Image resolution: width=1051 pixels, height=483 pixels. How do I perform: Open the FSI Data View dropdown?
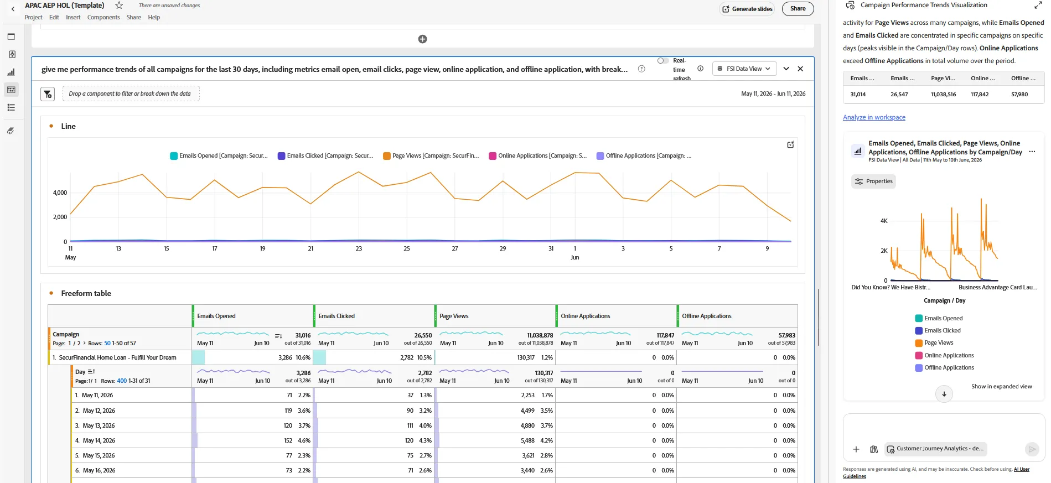(744, 69)
